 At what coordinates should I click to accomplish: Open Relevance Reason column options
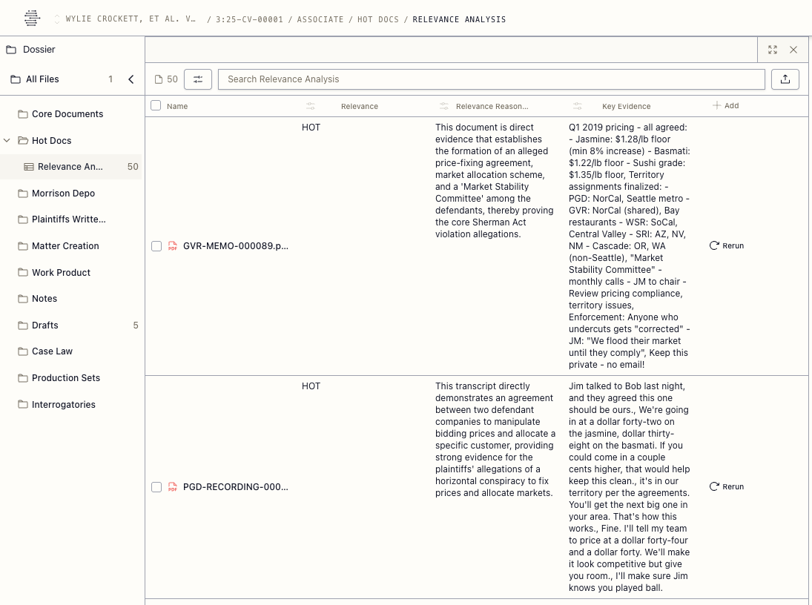coord(443,106)
